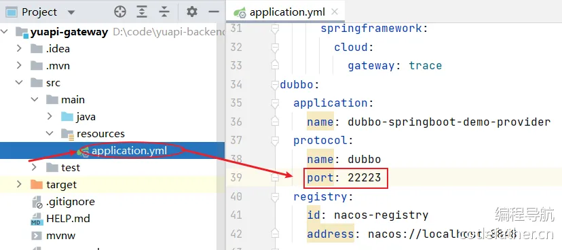Fold the protocol block on line 37

coord(275,141)
